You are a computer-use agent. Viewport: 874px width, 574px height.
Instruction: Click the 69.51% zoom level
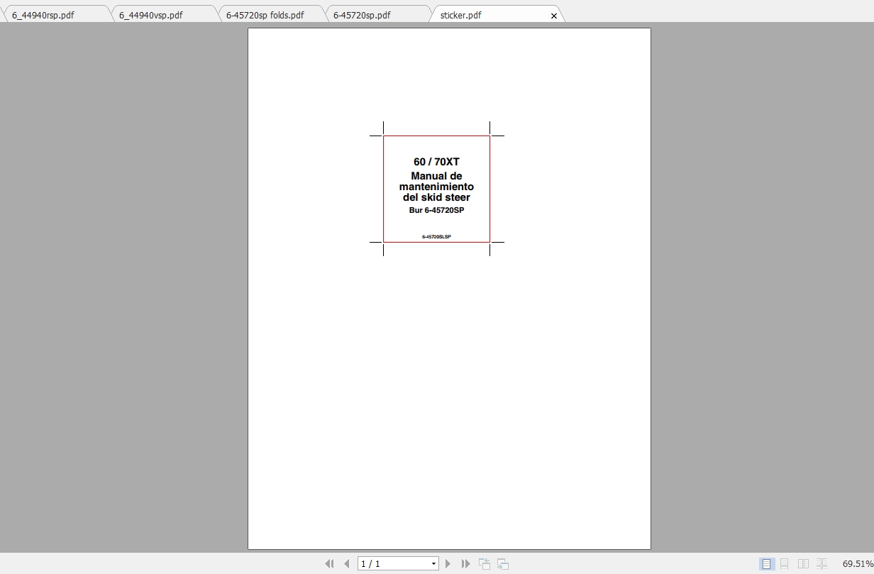click(x=858, y=563)
